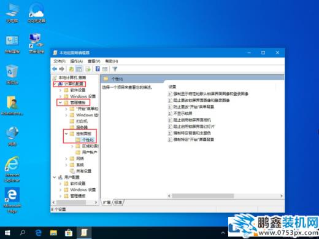Screen dimensions: 319x239
Task: Open Help via the blue question-mark icon
Action: click(x=98, y=69)
